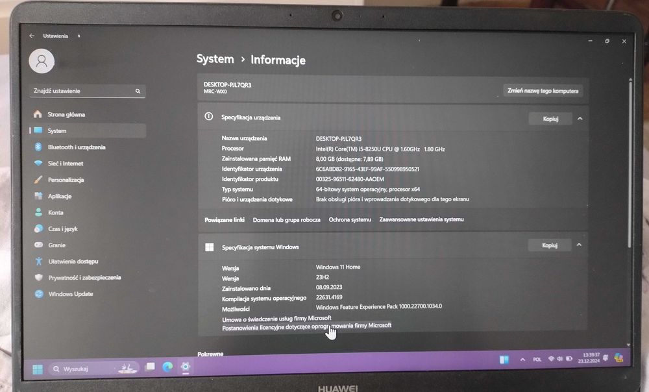Click the Windows 11 Home version text
649x392 pixels.
pos(337,267)
